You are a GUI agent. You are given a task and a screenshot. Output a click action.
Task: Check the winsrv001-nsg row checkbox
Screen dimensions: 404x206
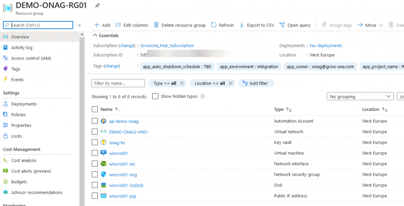coord(95,174)
